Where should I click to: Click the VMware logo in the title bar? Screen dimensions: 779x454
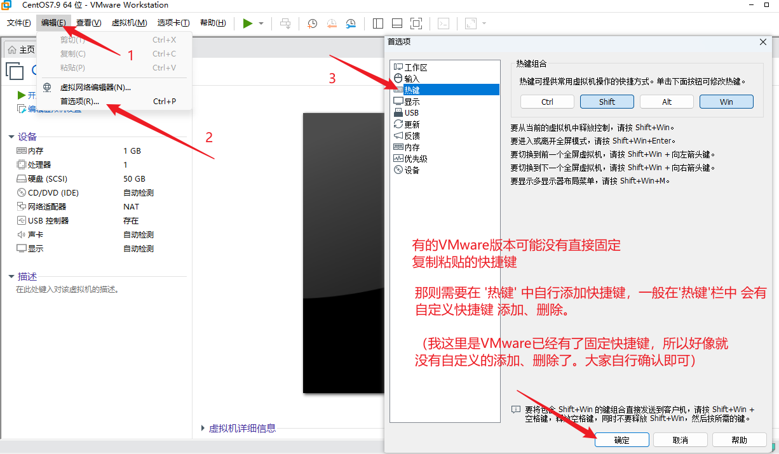[x=6, y=4]
